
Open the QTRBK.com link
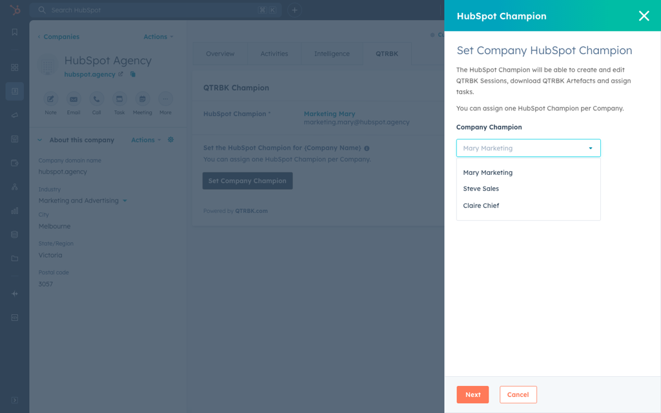pos(251,211)
